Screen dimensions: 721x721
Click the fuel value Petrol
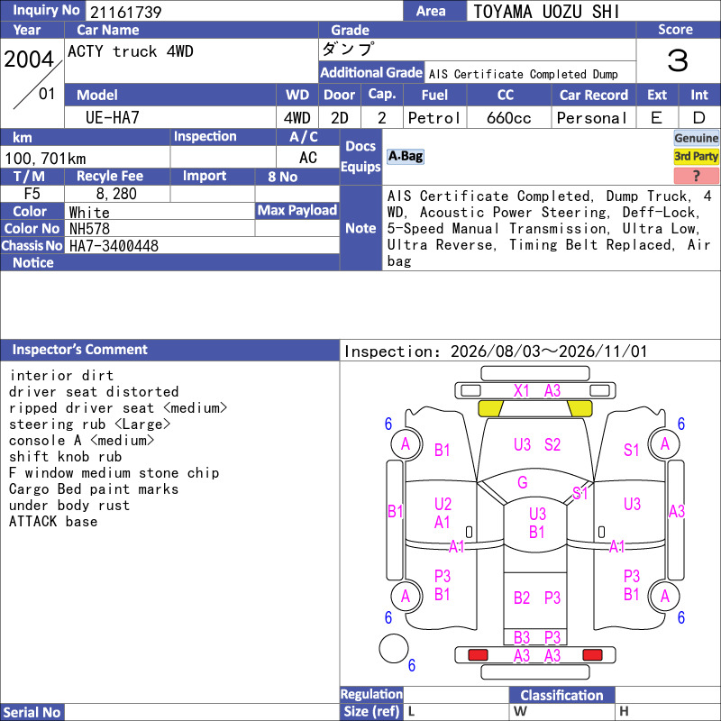[434, 118]
